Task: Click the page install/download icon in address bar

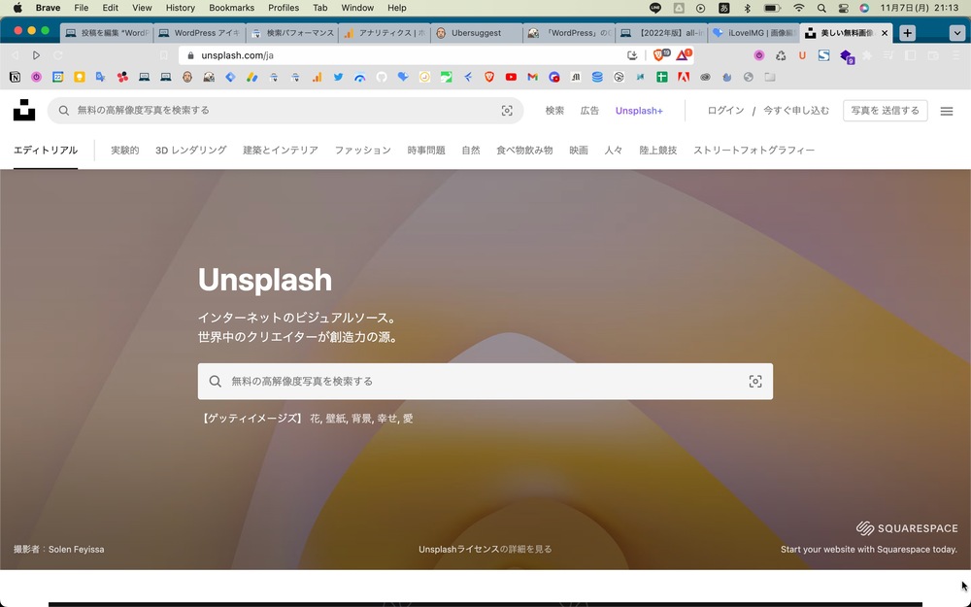Action: point(632,55)
